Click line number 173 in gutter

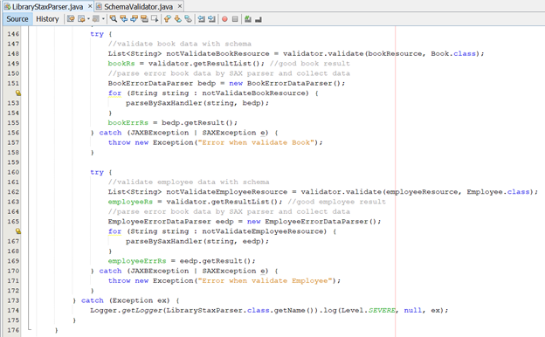click(13, 300)
